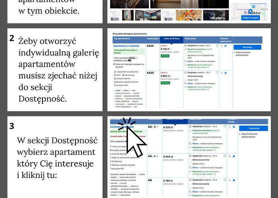Image resolution: width=278 pixels, height=198 pixels.
Task: Open the 'Apartament z 1 sypialnią' link
Action: (x=127, y=46)
